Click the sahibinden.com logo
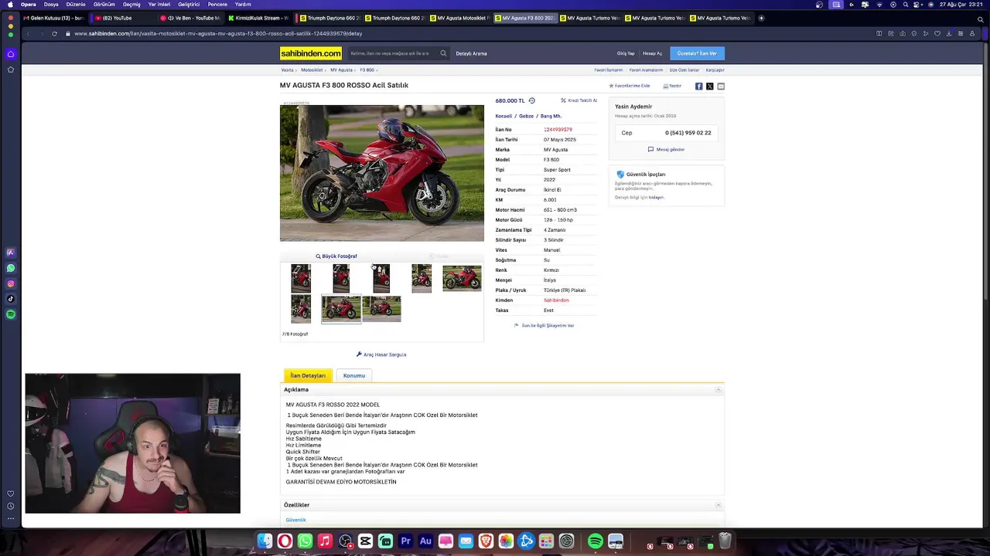 [311, 53]
